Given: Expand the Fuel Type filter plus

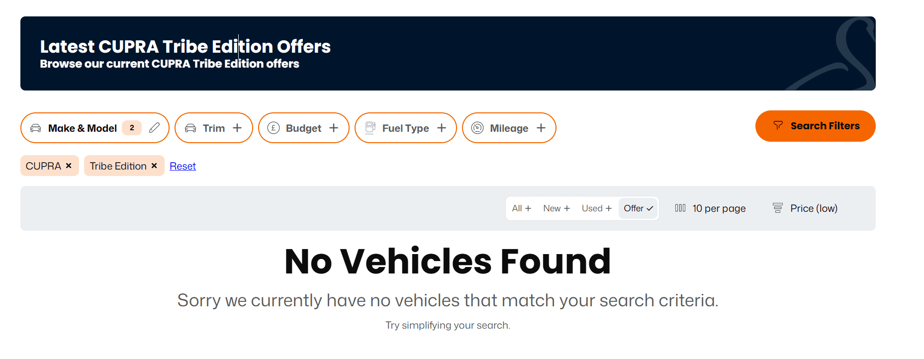Looking at the screenshot, I should [x=442, y=128].
